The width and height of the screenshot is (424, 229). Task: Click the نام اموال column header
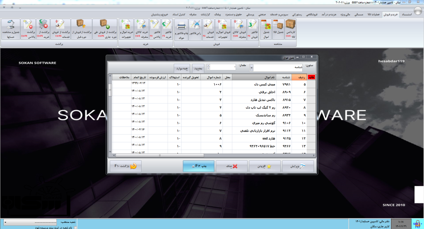(x=254, y=77)
